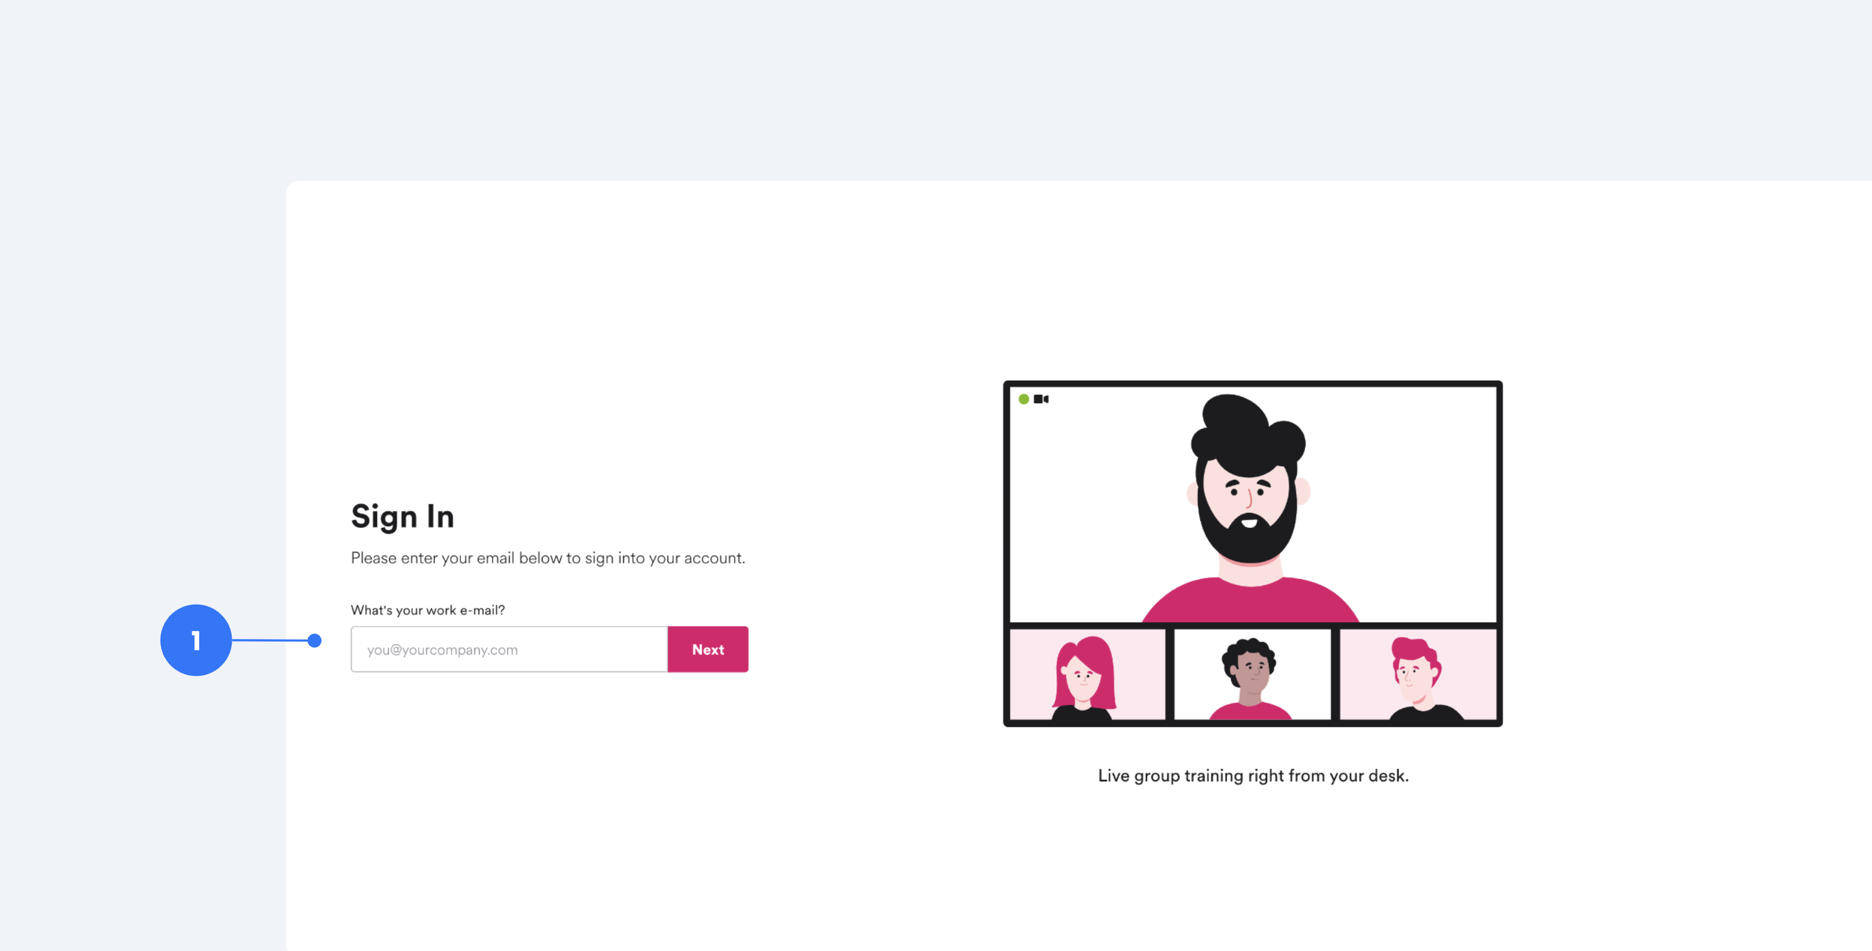1872x951 pixels.
Task: Click the work e-mail input field
Action: coord(509,650)
